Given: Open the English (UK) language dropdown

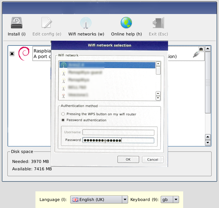Looking at the screenshot, I should [x=99, y=200].
